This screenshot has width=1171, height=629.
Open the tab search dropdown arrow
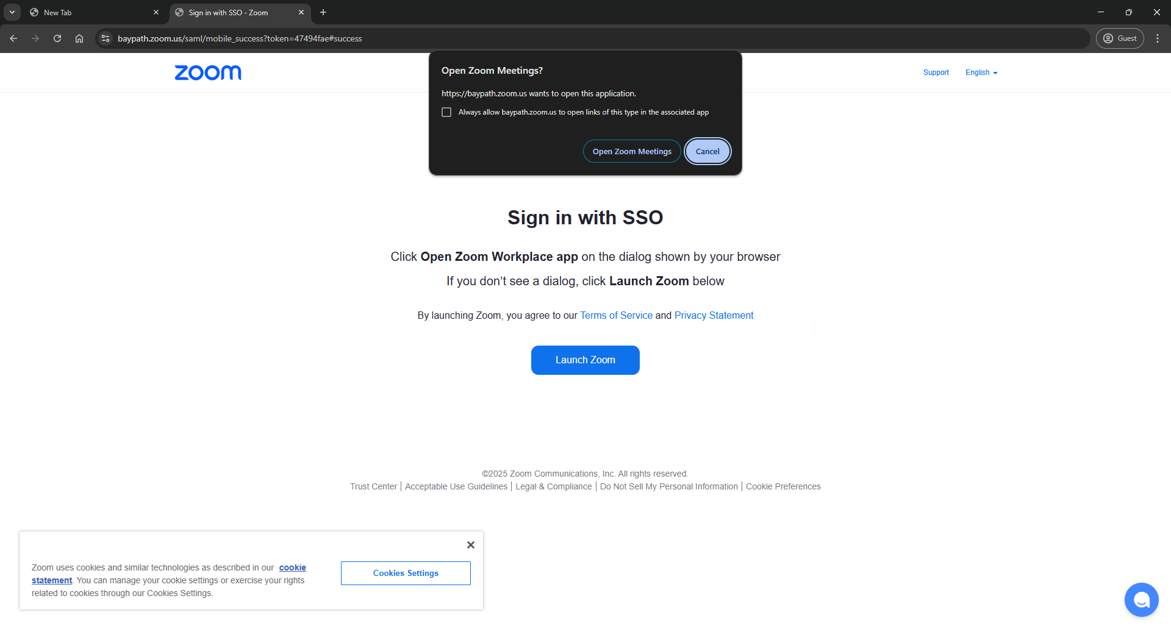12,12
